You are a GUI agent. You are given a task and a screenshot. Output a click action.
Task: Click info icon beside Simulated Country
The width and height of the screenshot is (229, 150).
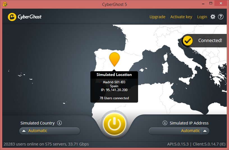pyautogui.click(x=59, y=123)
